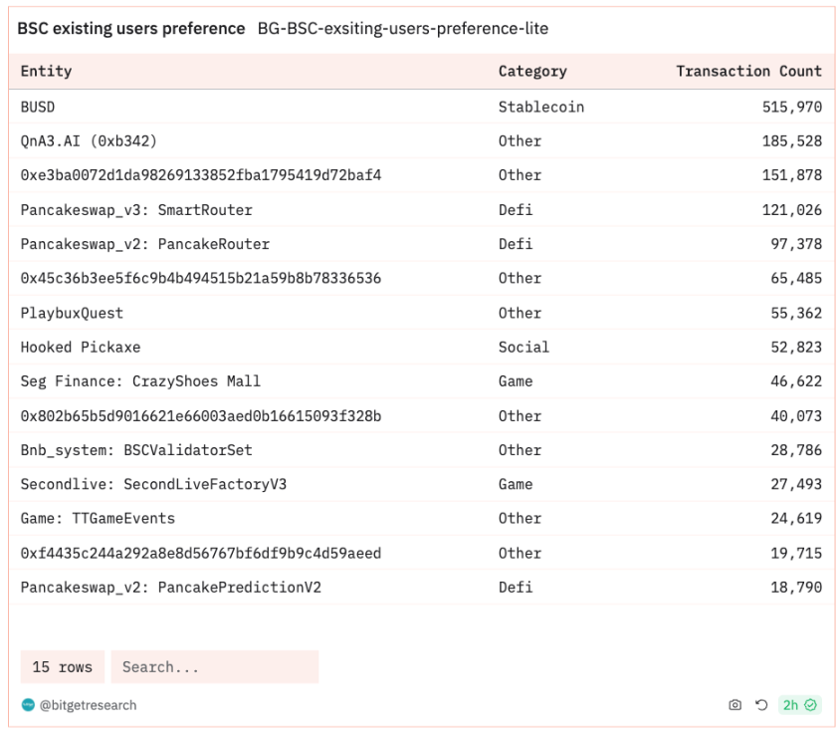Select the BUSD entity row
Viewport: 840px width, 733px height.
coord(421,107)
